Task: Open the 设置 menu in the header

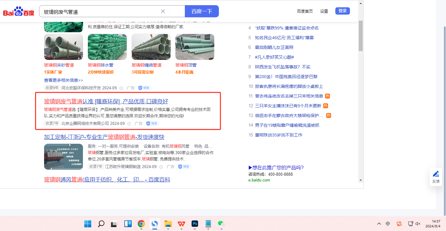Action: (324, 11)
